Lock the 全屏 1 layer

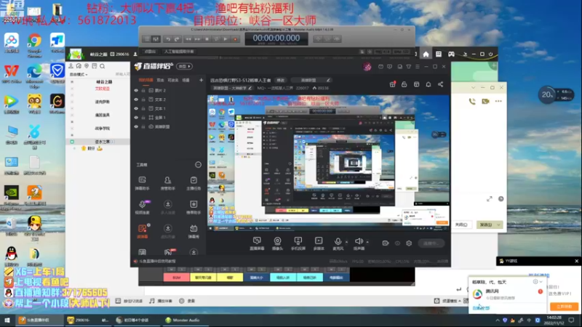coord(143,118)
